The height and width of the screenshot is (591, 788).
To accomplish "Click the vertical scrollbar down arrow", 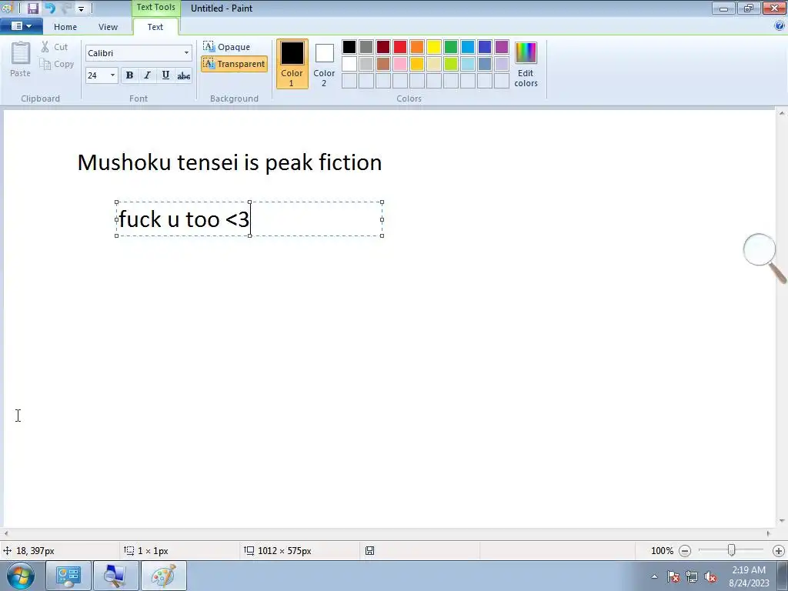I will [x=782, y=521].
